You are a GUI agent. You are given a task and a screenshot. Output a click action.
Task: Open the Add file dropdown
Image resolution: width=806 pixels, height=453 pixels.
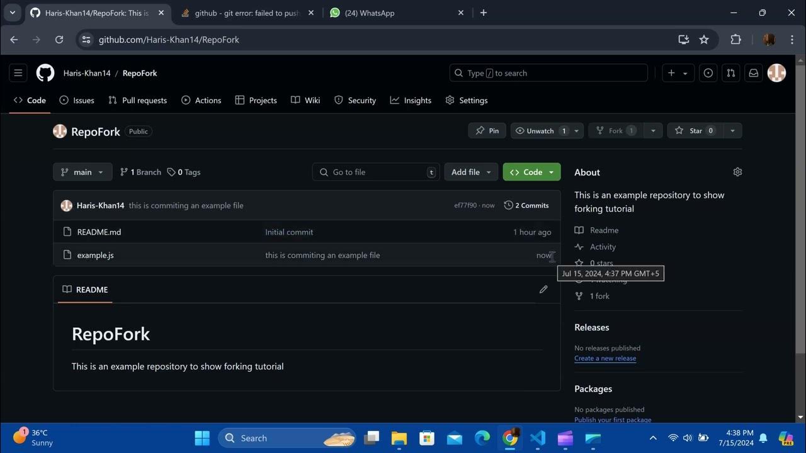(471, 172)
